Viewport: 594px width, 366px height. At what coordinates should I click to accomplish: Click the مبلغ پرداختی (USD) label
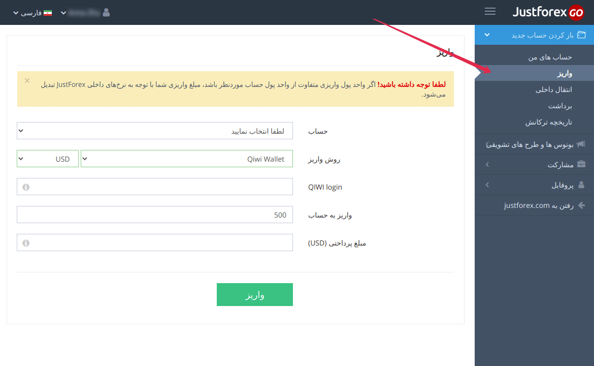pyautogui.click(x=337, y=243)
